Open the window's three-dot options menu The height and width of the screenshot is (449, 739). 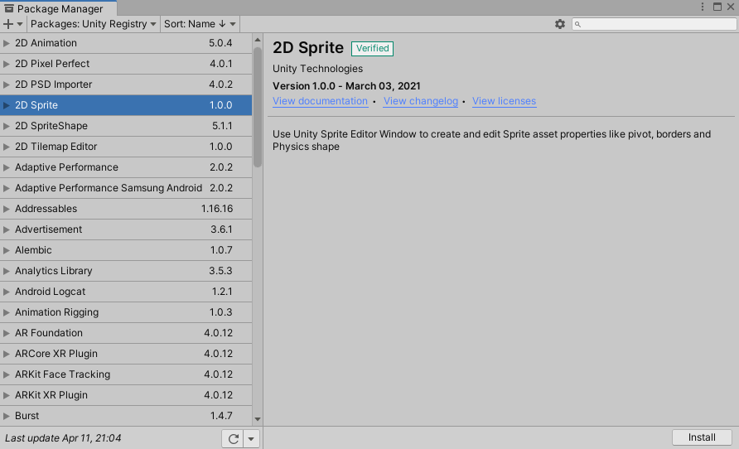703,7
